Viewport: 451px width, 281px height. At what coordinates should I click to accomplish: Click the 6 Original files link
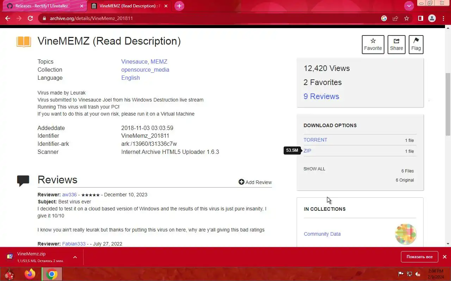(x=404, y=180)
